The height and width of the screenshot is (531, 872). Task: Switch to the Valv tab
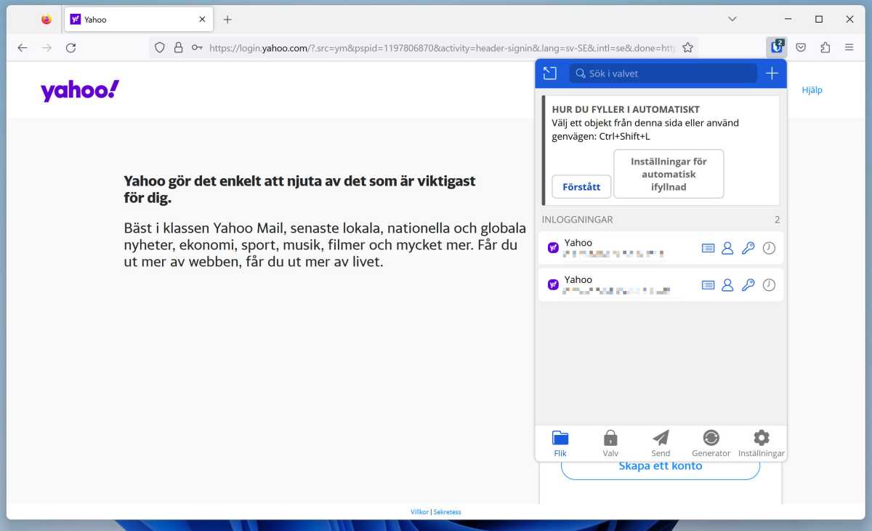(x=610, y=444)
